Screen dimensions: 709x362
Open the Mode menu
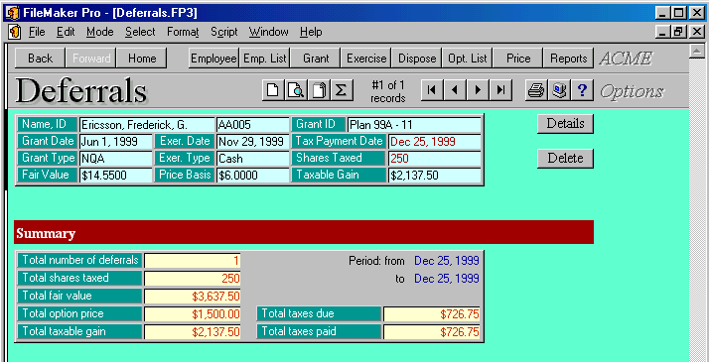pos(100,32)
